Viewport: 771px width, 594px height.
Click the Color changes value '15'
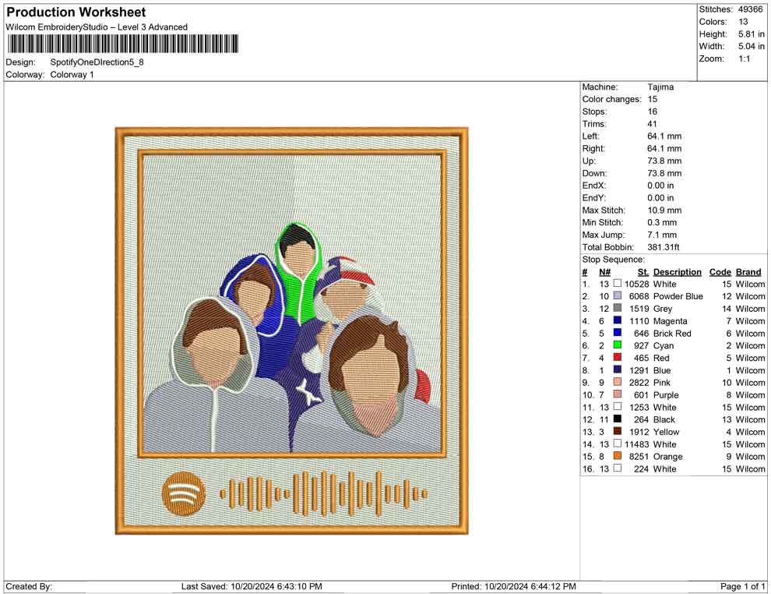tap(652, 100)
